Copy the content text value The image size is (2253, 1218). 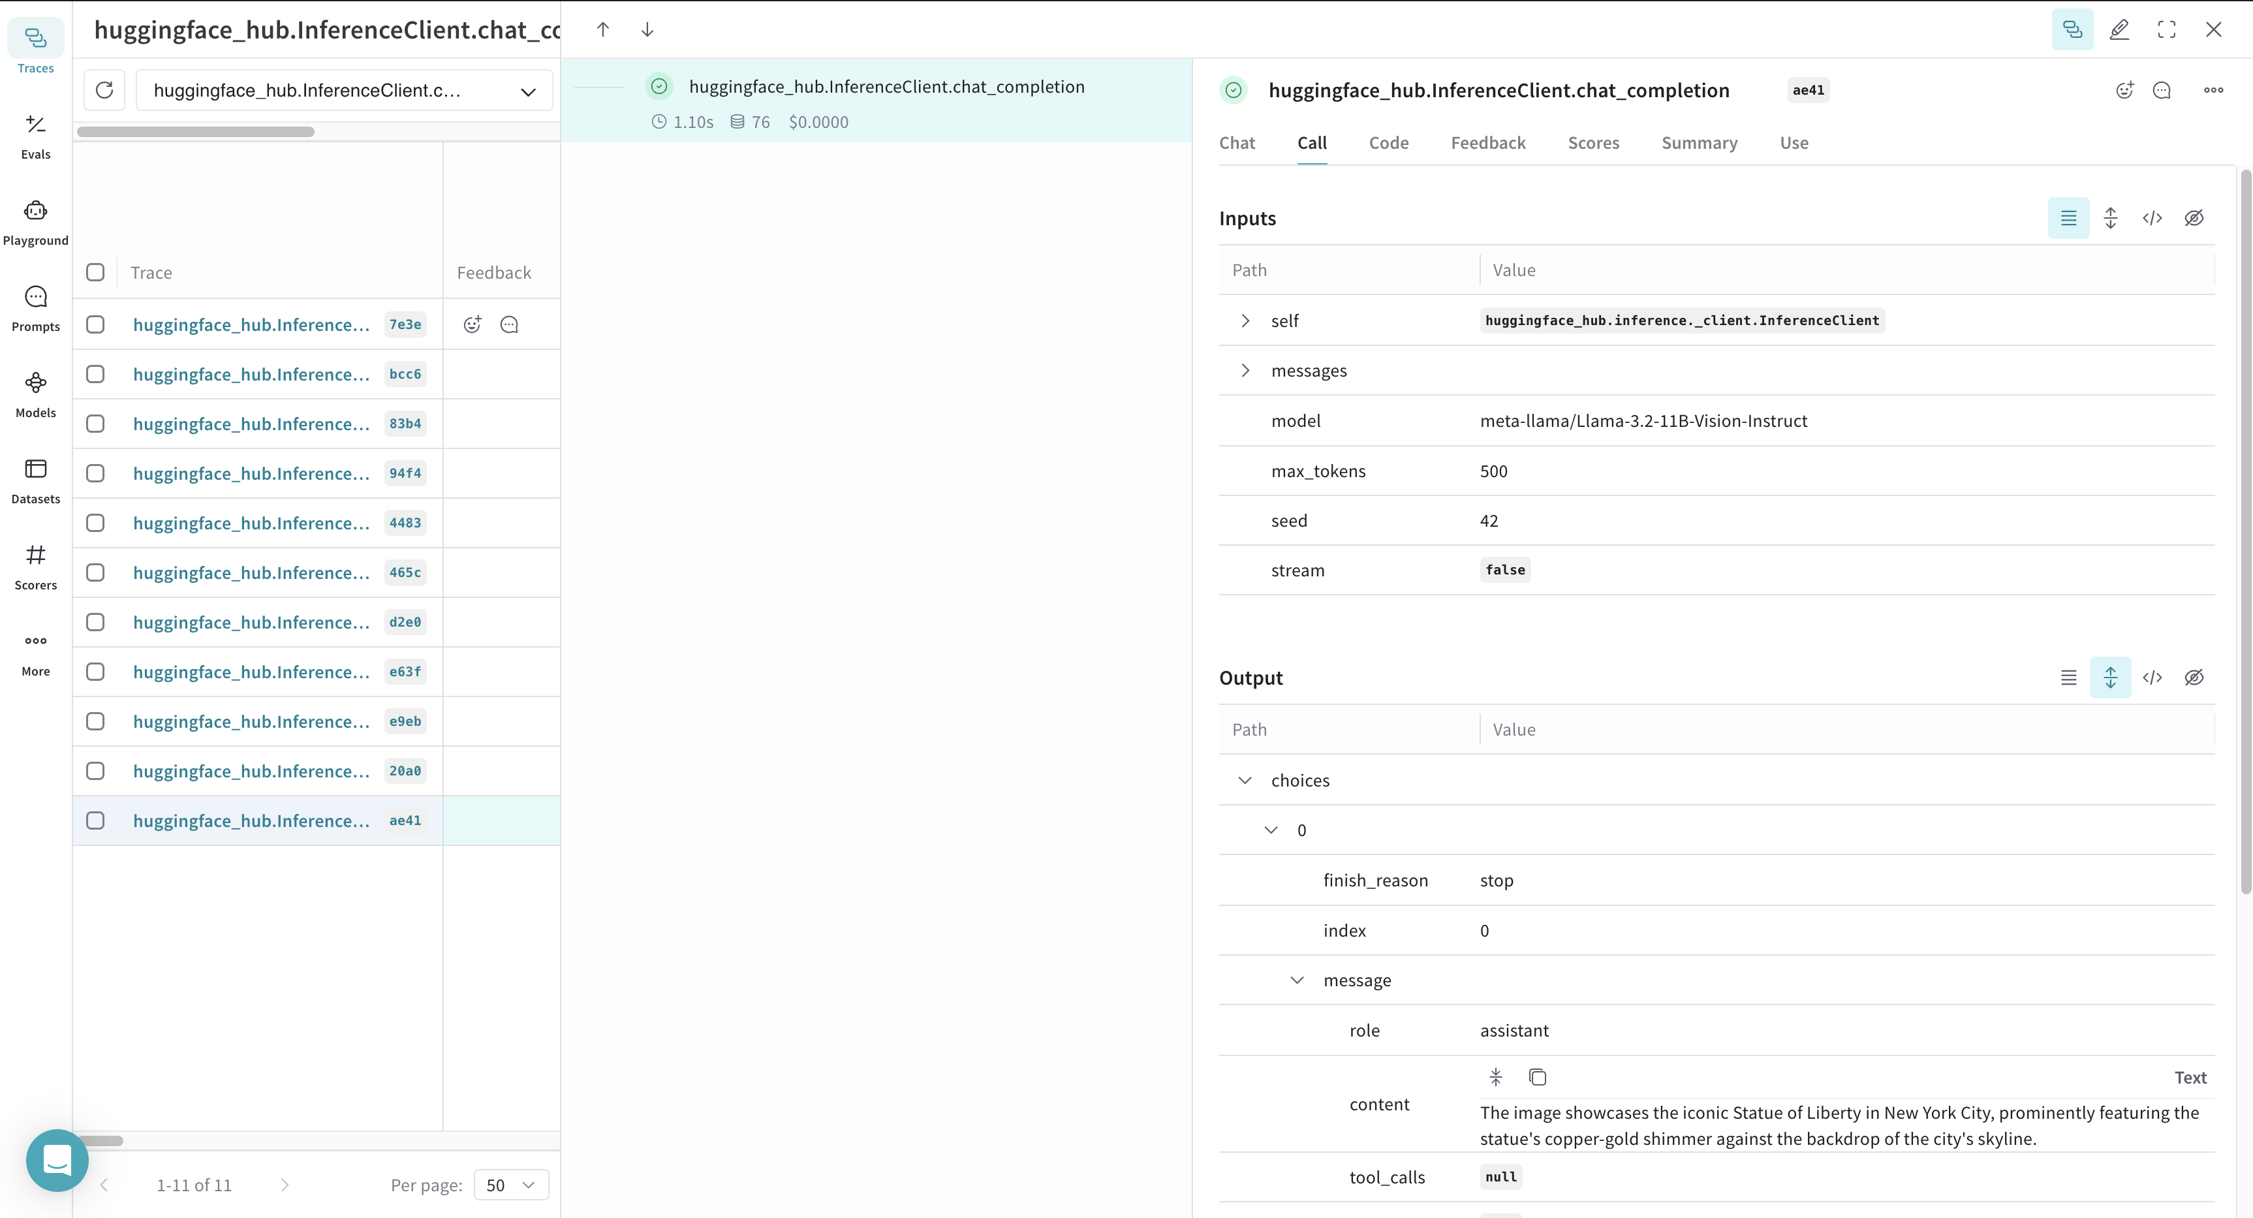(x=1538, y=1077)
